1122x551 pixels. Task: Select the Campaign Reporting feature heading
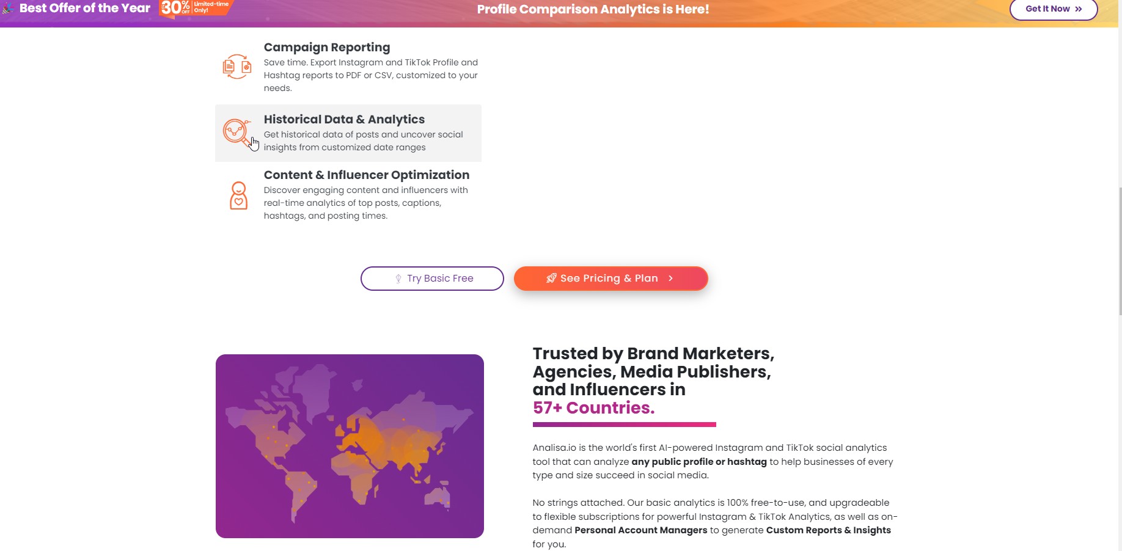coord(327,47)
